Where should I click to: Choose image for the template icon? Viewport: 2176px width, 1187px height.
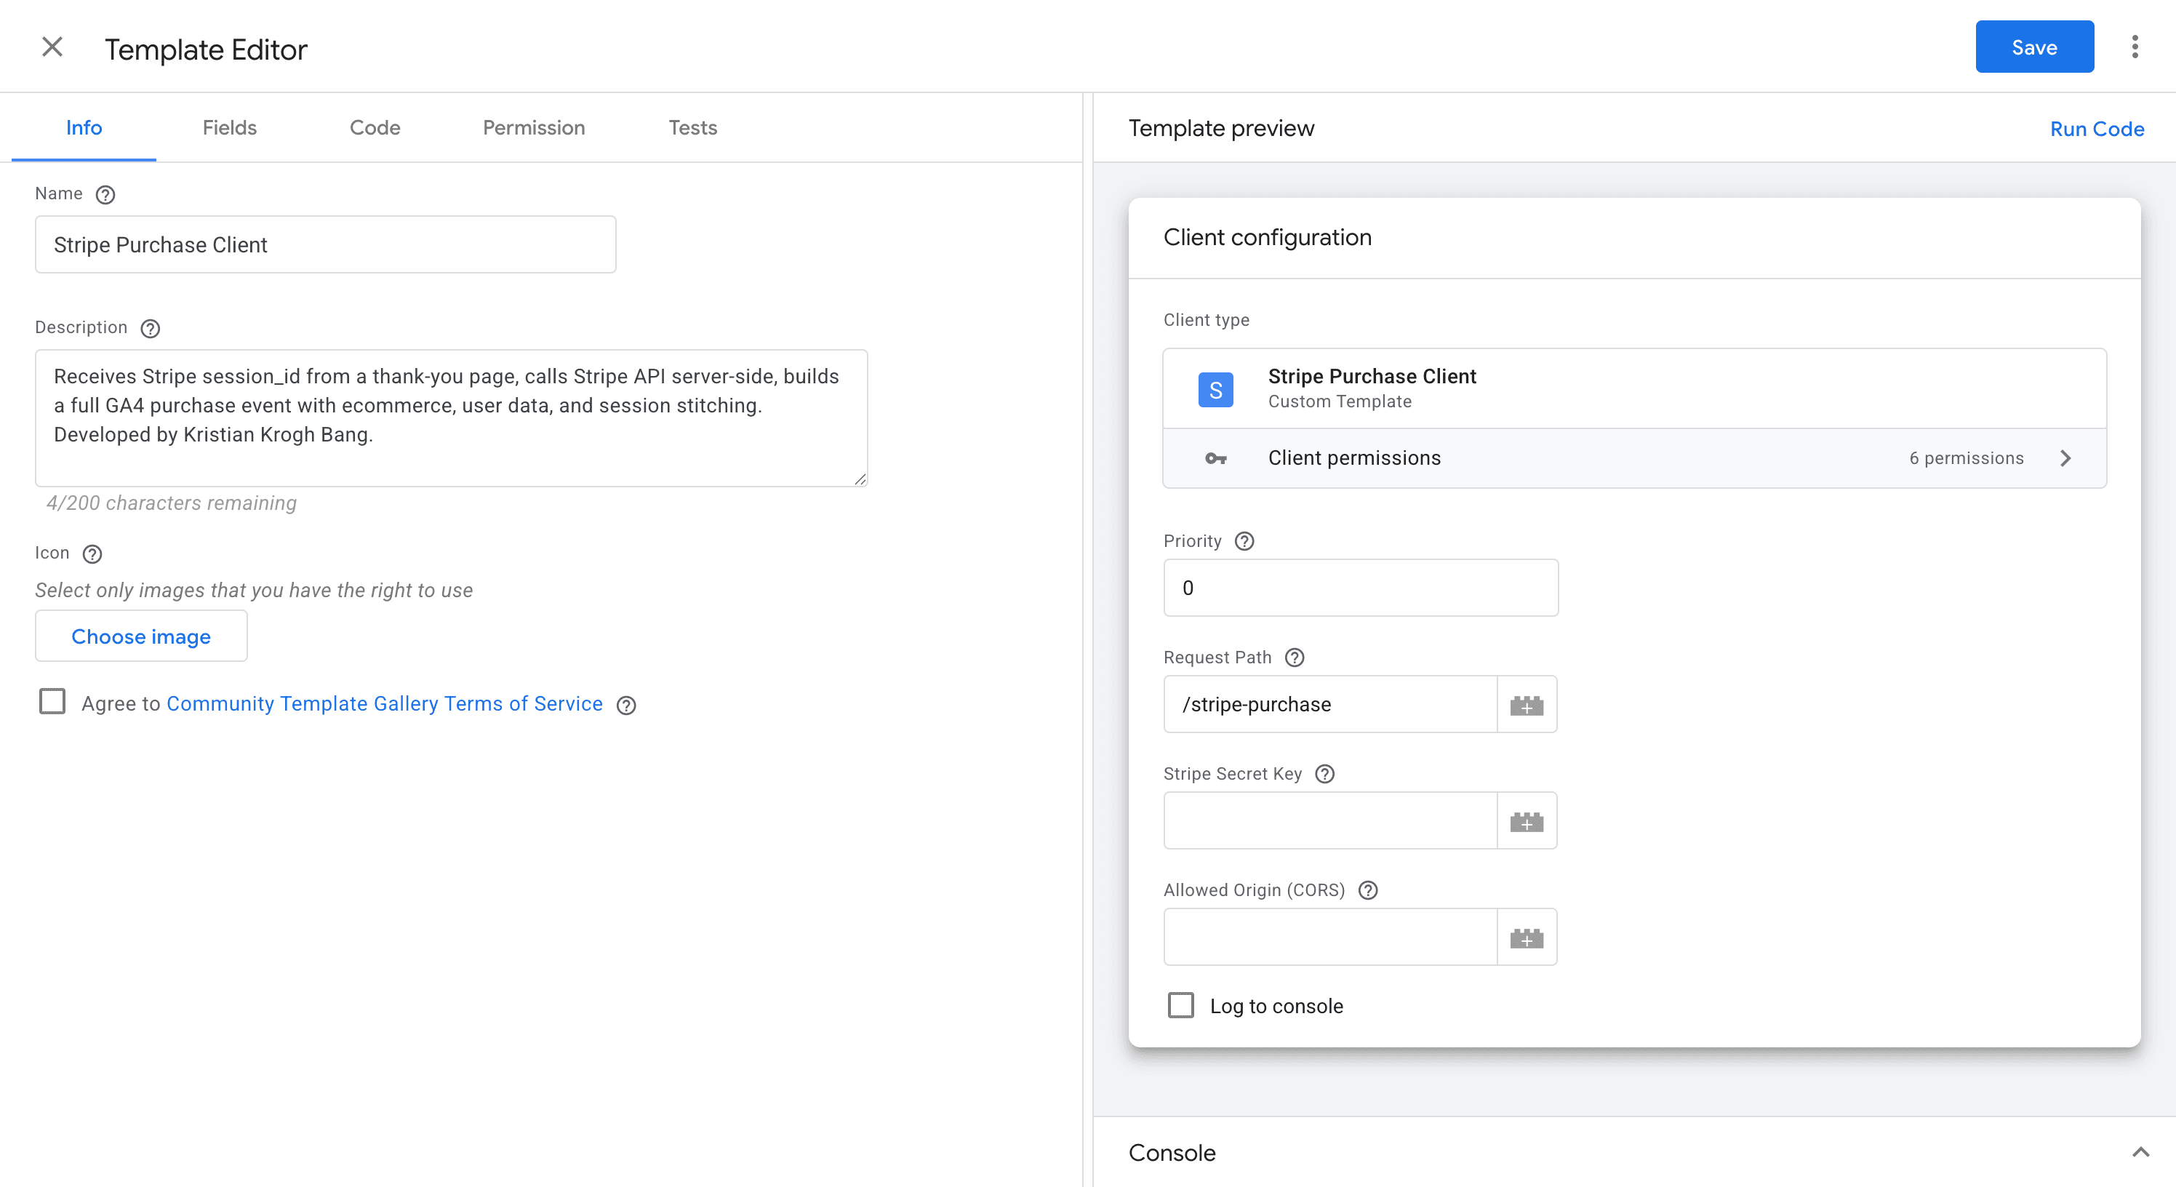pyautogui.click(x=140, y=636)
